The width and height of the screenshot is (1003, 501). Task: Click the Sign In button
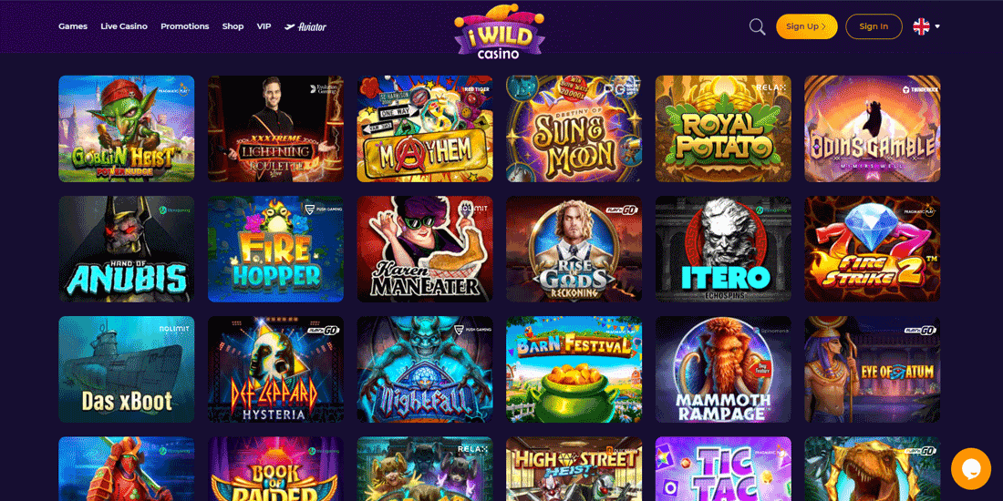click(874, 26)
